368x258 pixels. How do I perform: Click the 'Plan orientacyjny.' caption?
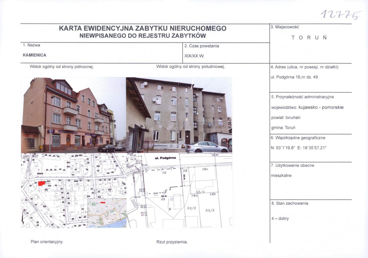point(47,241)
